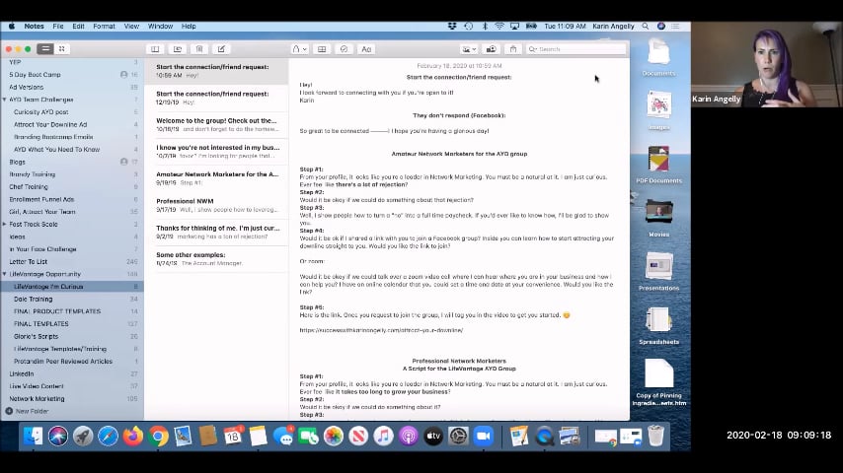This screenshot has height=473, width=843.
Task: Open the Apple menu
Action: click(11, 26)
